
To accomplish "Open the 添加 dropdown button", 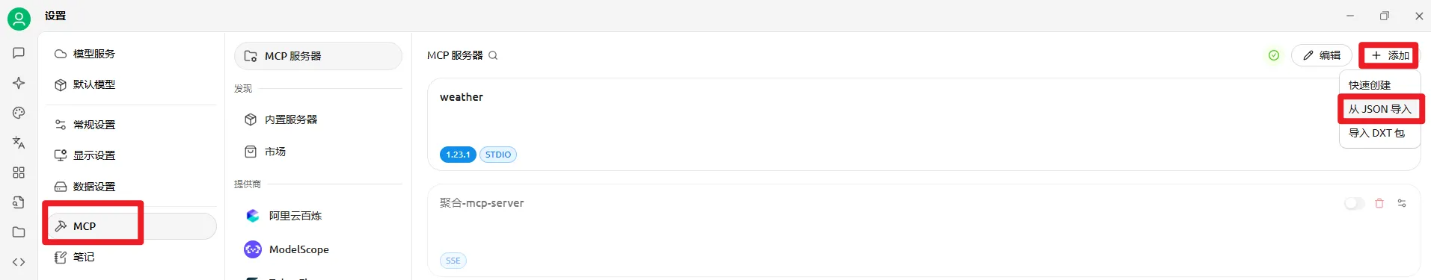I will (x=1390, y=55).
